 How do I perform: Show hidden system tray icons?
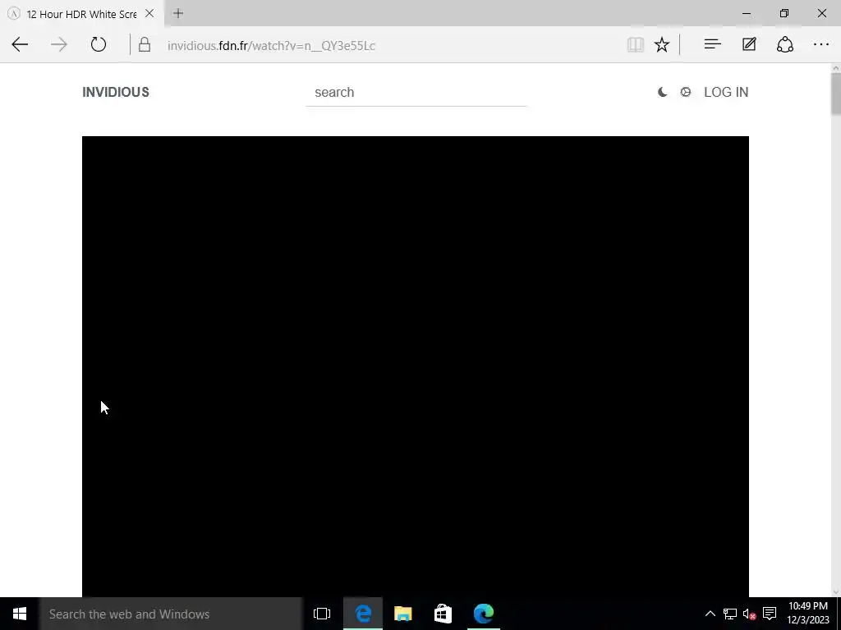click(710, 614)
